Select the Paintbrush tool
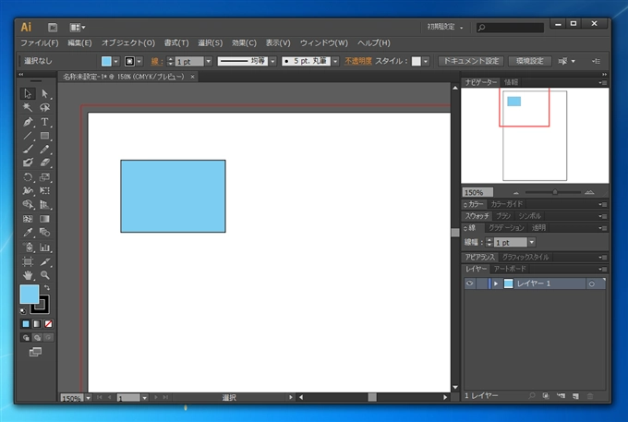Viewport: 628px width, 422px height. (28, 150)
